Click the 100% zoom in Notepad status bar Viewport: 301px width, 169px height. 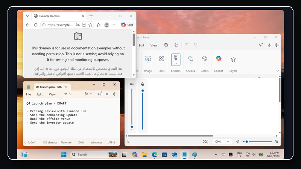(81, 142)
